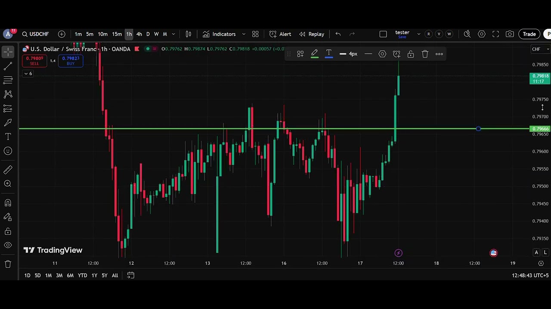The image size is (551, 309).
Task: Add alert on the horizontal line
Action: [396, 54]
